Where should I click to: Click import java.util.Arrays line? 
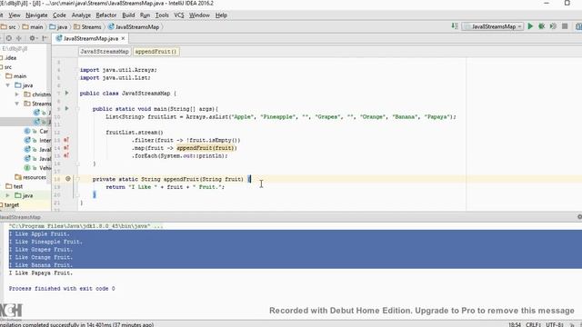[118, 70]
